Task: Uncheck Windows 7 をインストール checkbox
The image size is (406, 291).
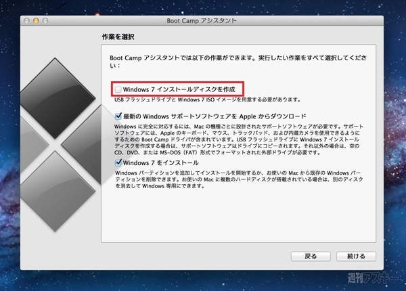Action: coord(118,162)
